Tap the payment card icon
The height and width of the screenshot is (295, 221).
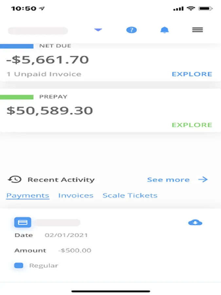click(23, 223)
